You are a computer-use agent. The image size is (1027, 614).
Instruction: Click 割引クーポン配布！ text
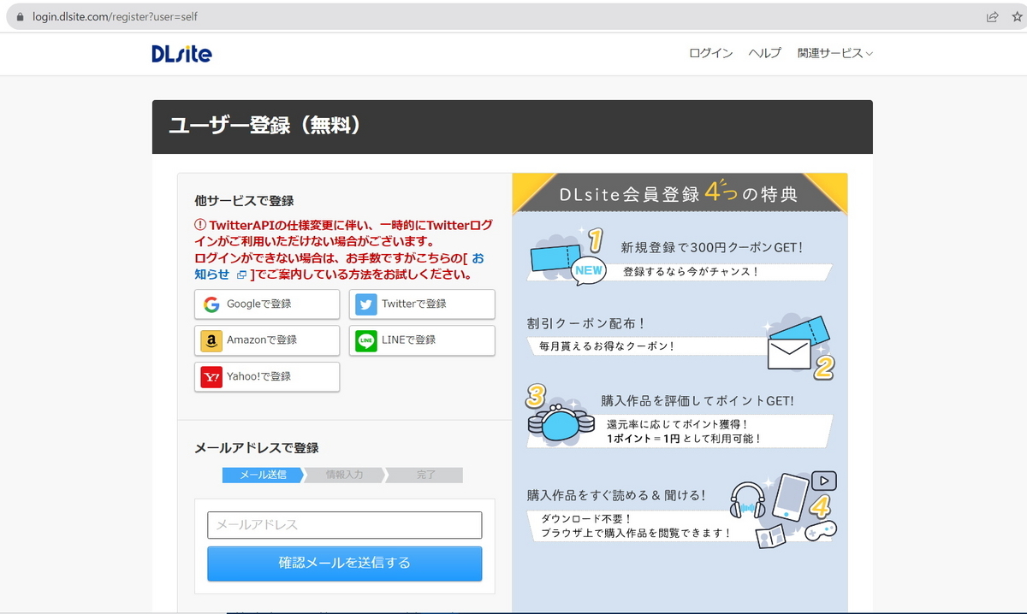[586, 324]
